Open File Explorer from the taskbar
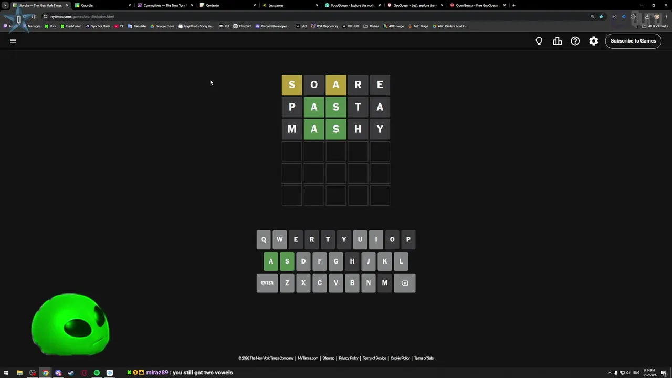 pyautogui.click(x=19, y=373)
